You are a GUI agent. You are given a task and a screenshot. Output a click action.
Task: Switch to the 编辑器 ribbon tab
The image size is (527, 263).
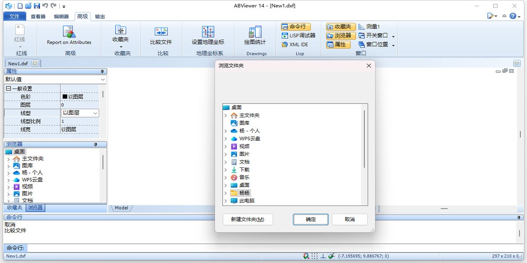(61, 17)
